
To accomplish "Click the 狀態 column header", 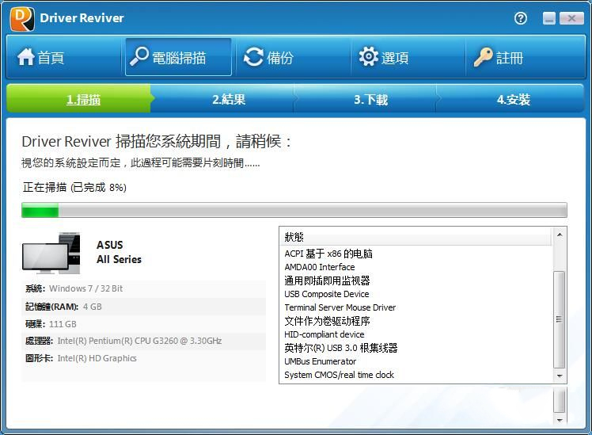I will [416, 237].
